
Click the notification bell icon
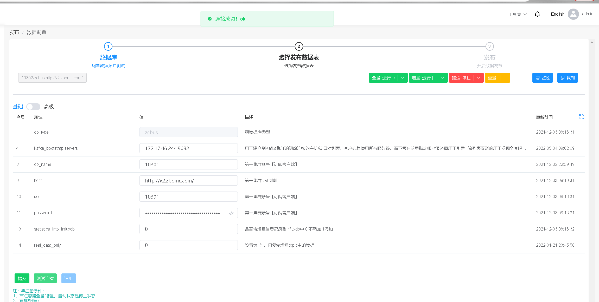(537, 14)
